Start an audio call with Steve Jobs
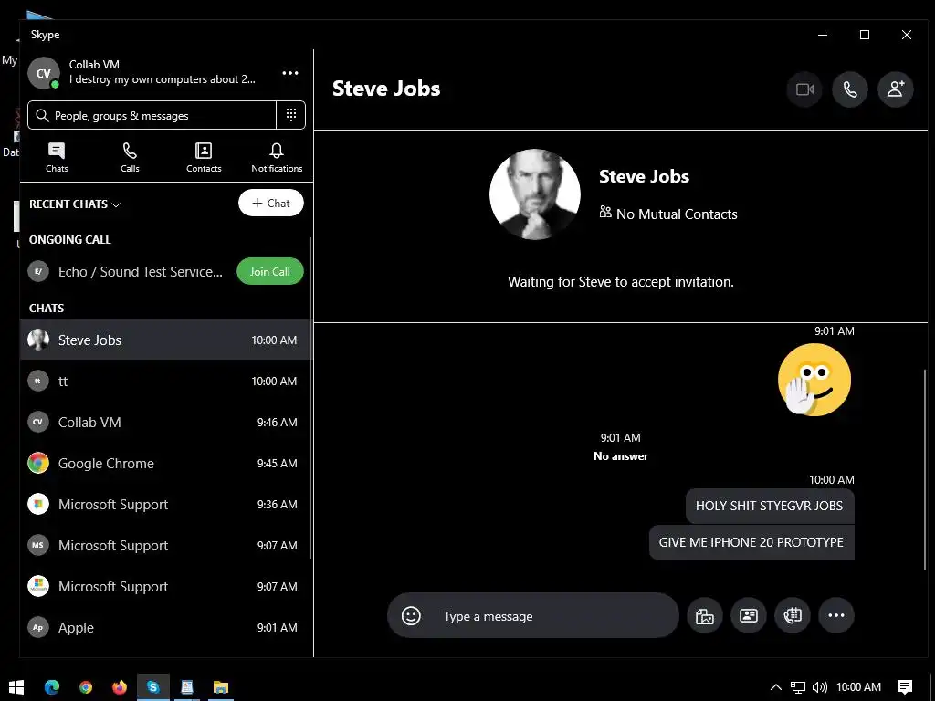935x701 pixels. [x=850, y=89]
